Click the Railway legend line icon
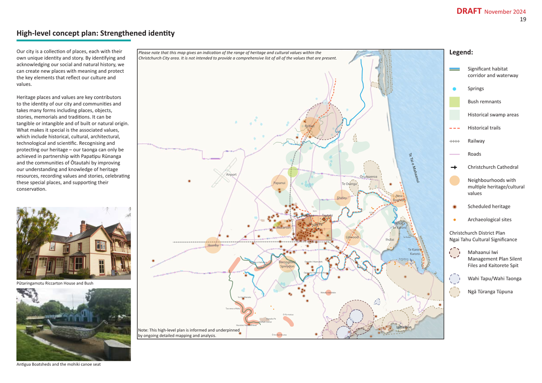Screen dimensions: 542x383 454,141
